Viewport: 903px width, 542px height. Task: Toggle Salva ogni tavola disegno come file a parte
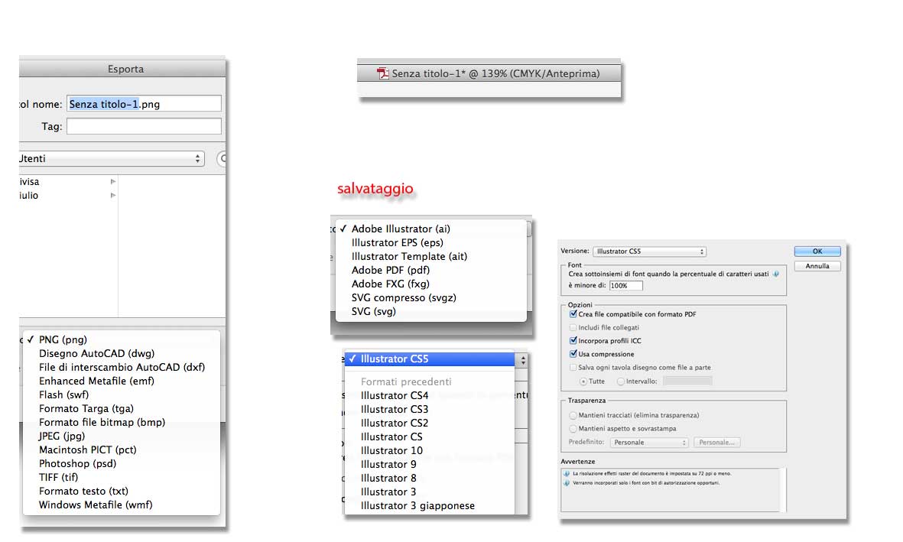[x=573, y=367]
